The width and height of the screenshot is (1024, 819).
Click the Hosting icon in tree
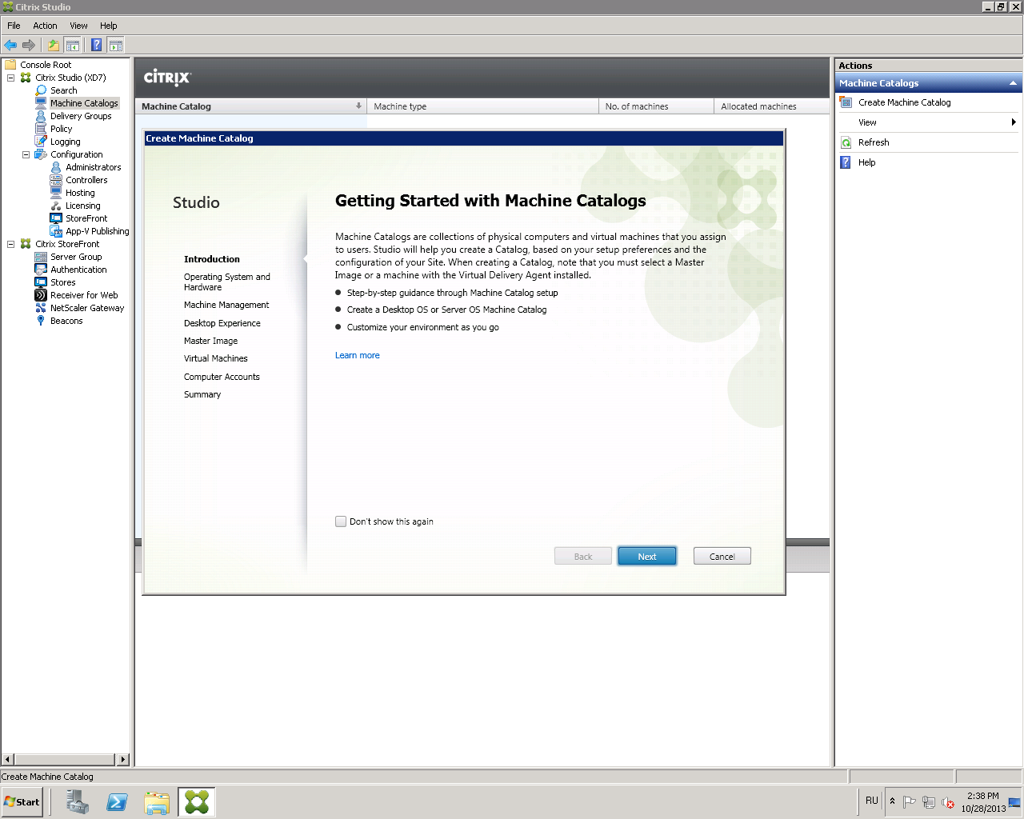tap(56, 193)
